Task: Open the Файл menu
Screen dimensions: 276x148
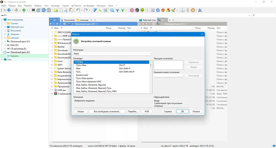Action: click(4, 6)
